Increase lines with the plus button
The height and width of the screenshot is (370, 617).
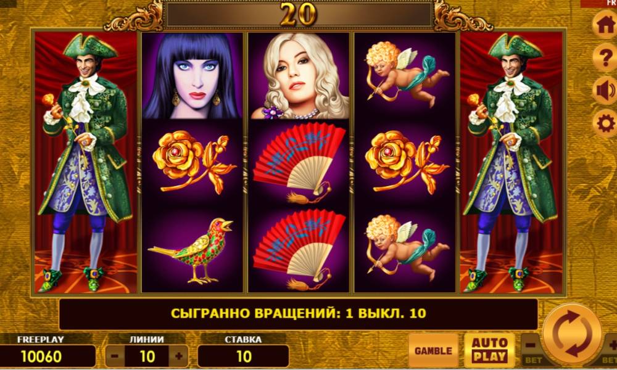tap(179, 356)
